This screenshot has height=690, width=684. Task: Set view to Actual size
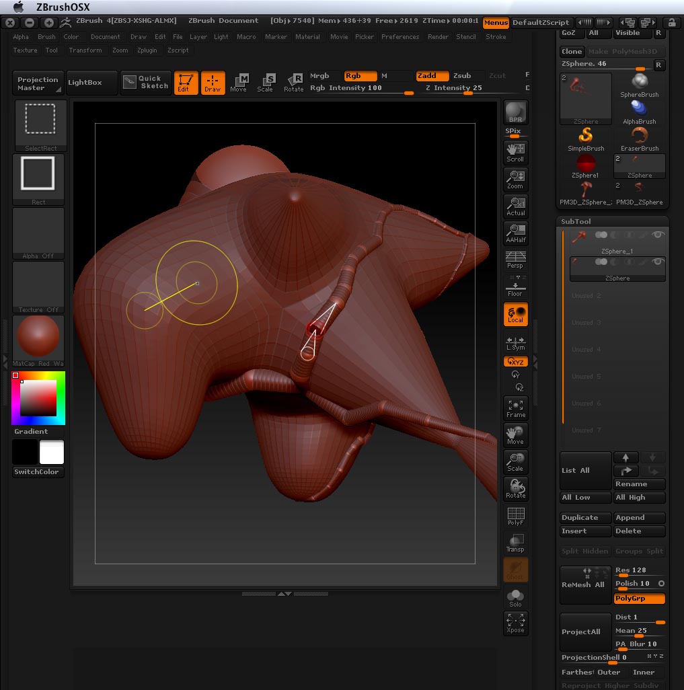(515, 206)
